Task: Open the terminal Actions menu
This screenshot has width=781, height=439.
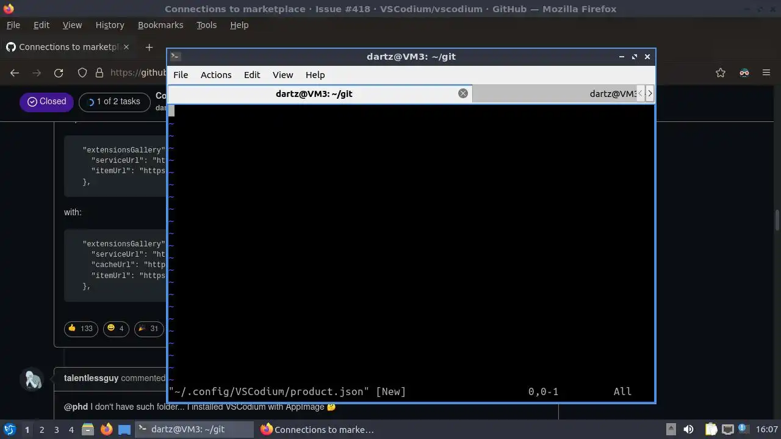Action: [216, 75]
